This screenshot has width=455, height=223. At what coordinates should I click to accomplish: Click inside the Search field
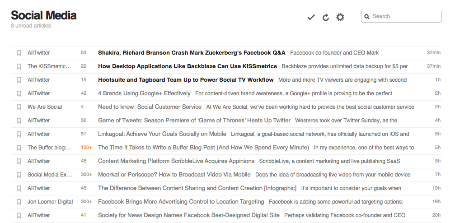pyautogui.click(x=401, y=17)
